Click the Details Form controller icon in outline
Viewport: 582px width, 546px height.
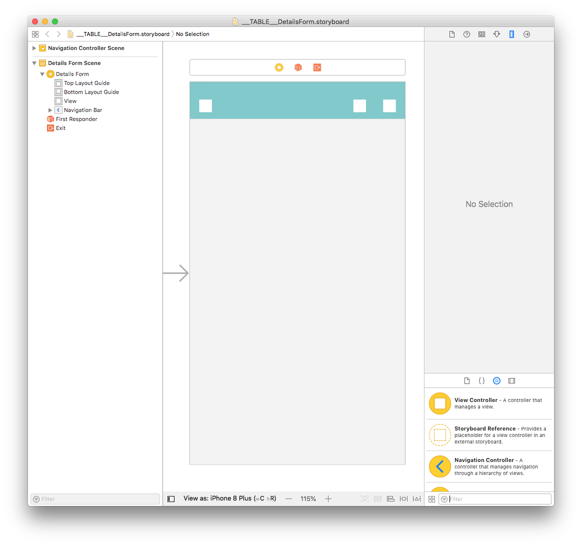50,74
